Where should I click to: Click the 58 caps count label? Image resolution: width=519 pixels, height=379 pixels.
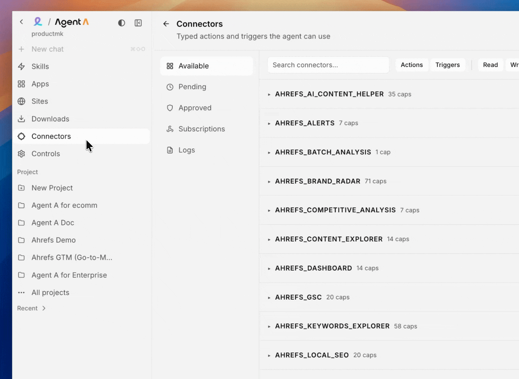point(405,326)
